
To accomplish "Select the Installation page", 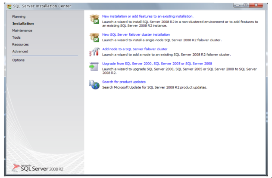I will (x=23, y=24).
